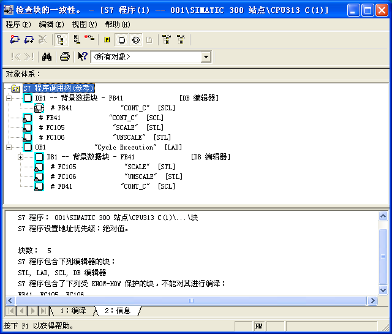
Task: Open the 视图(V) menu
Action: point(85,25)
